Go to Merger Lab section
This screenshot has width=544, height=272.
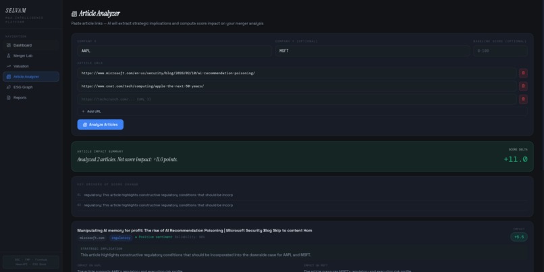click(31, 56)
